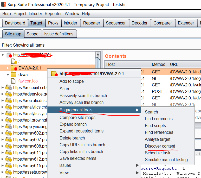Switch to the Comparer tab

pyautogui.click(x=163, y=23)
